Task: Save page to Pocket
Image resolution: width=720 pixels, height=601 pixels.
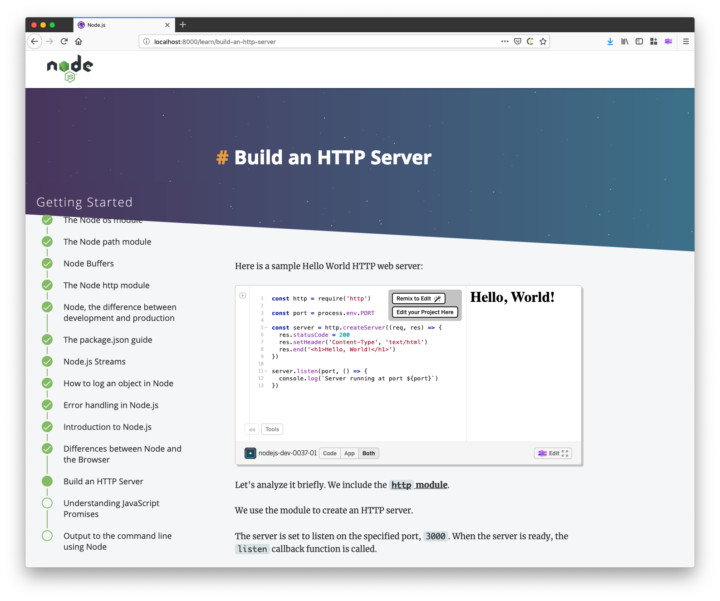Action: [x=517, y=41]
